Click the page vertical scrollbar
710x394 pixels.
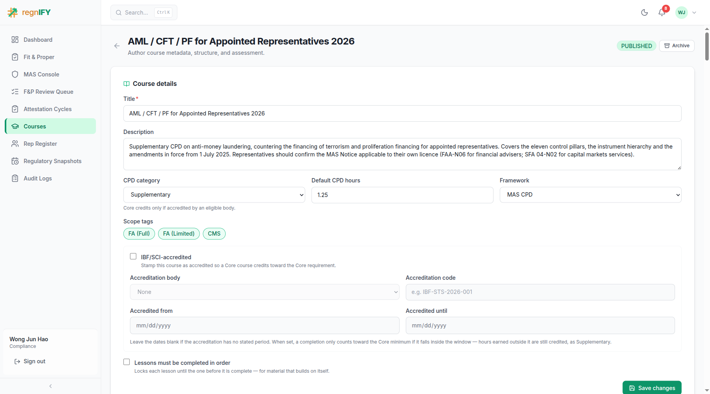click(x=707, y=46)
